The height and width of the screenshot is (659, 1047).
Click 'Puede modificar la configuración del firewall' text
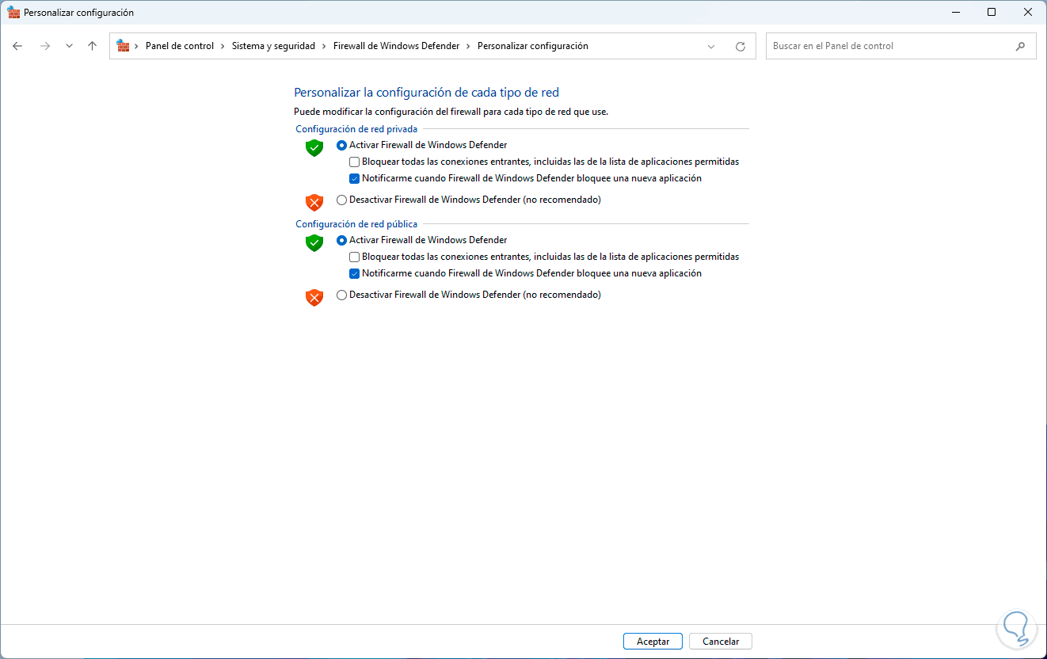(451, 112)
